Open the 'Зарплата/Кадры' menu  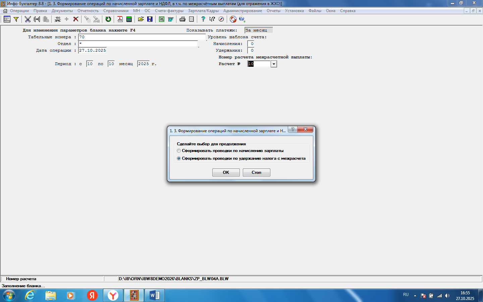[x=203, y=11]
